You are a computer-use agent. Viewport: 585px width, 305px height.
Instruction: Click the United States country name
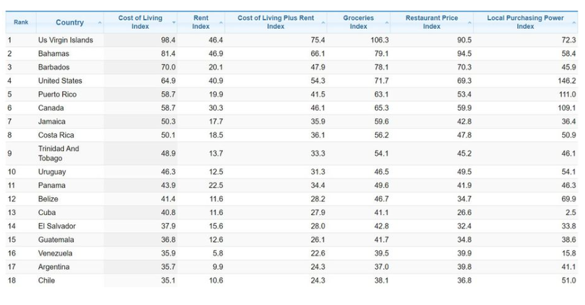point(60,81)
